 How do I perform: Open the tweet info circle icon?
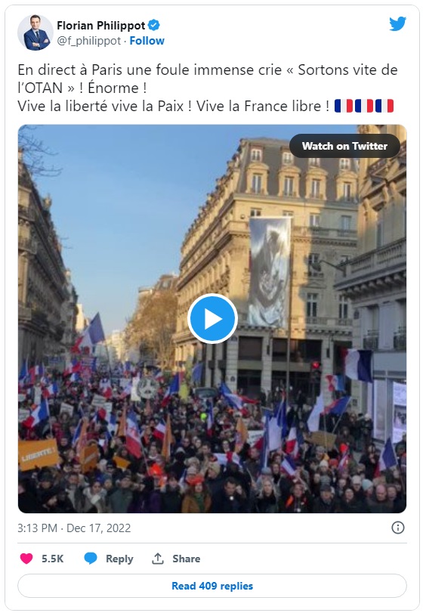(398, 528)
